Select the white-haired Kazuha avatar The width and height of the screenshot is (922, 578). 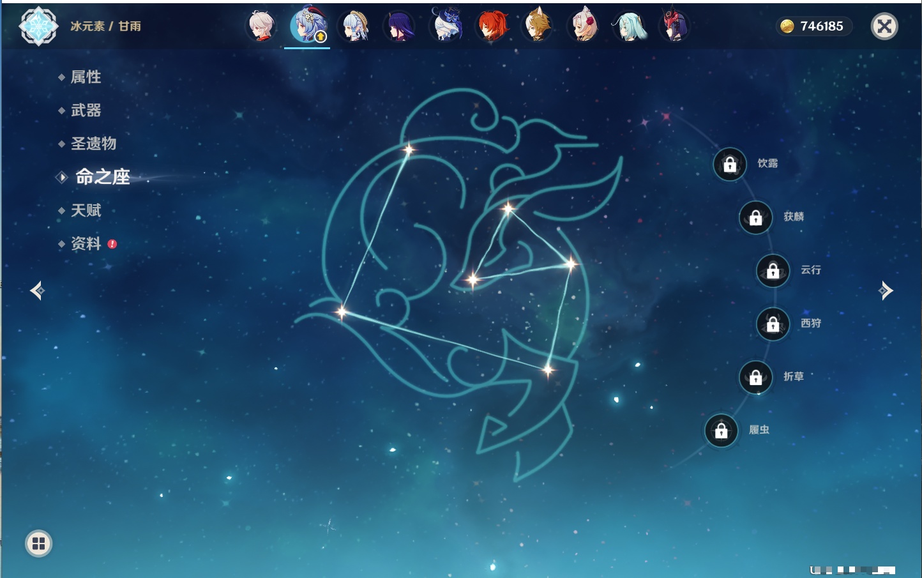(261, 26)
